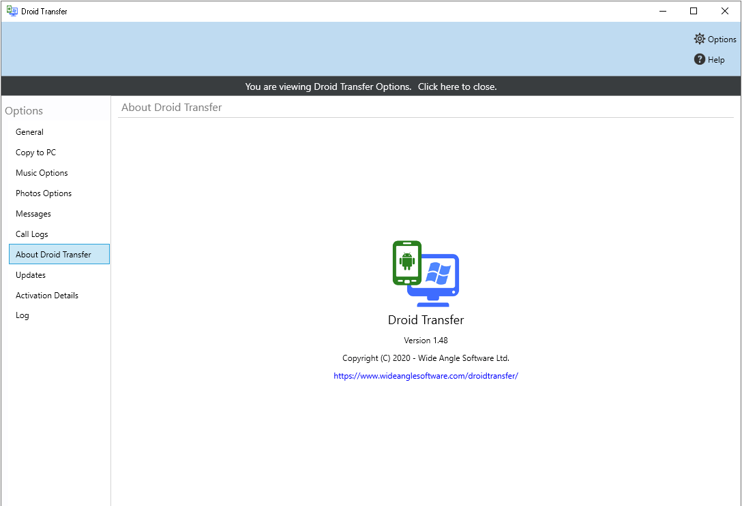Select Copy to PC in sidebar
742x506 pixels.
[59, 152]
